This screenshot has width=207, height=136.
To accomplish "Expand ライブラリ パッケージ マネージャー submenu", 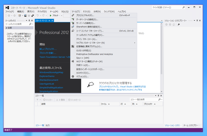I will coord(135,43).
